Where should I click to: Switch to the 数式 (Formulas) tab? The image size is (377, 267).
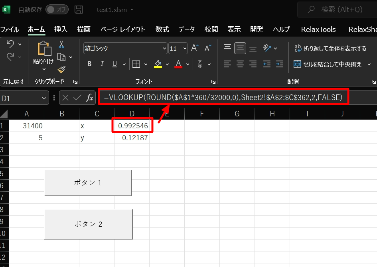click(x=162, y=29)
